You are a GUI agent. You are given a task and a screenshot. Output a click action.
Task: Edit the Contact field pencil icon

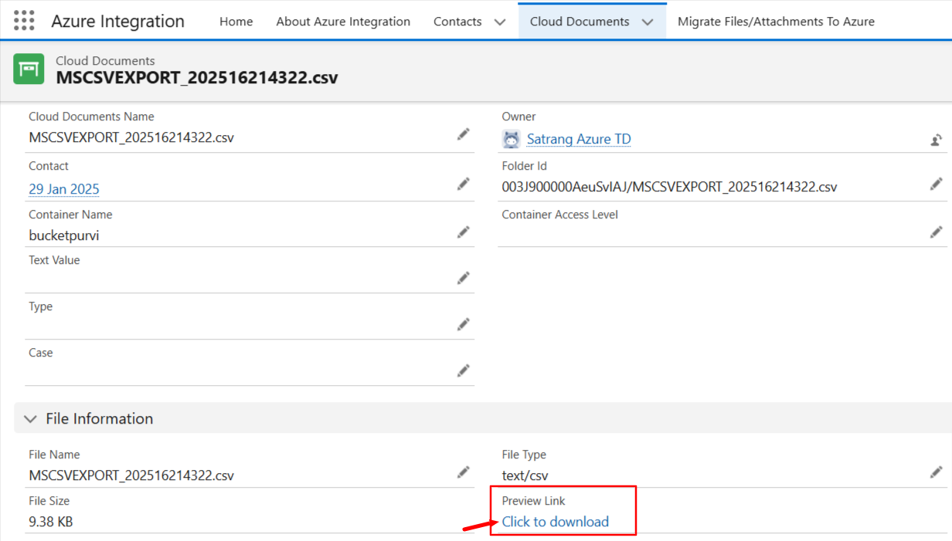[463, 184]
